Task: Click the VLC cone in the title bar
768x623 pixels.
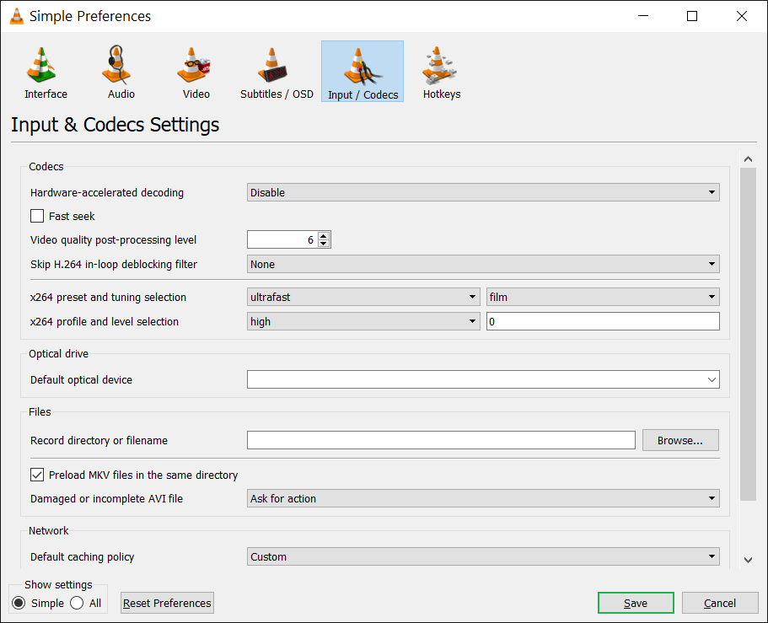Action: pyautogui.click(x=15, y=15)
